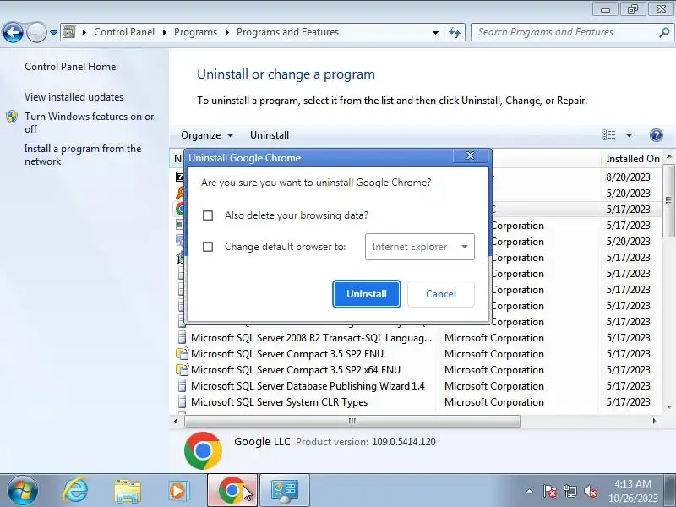
Task: Select Programs and Features breadcrumb
Action: coord(287,32)
